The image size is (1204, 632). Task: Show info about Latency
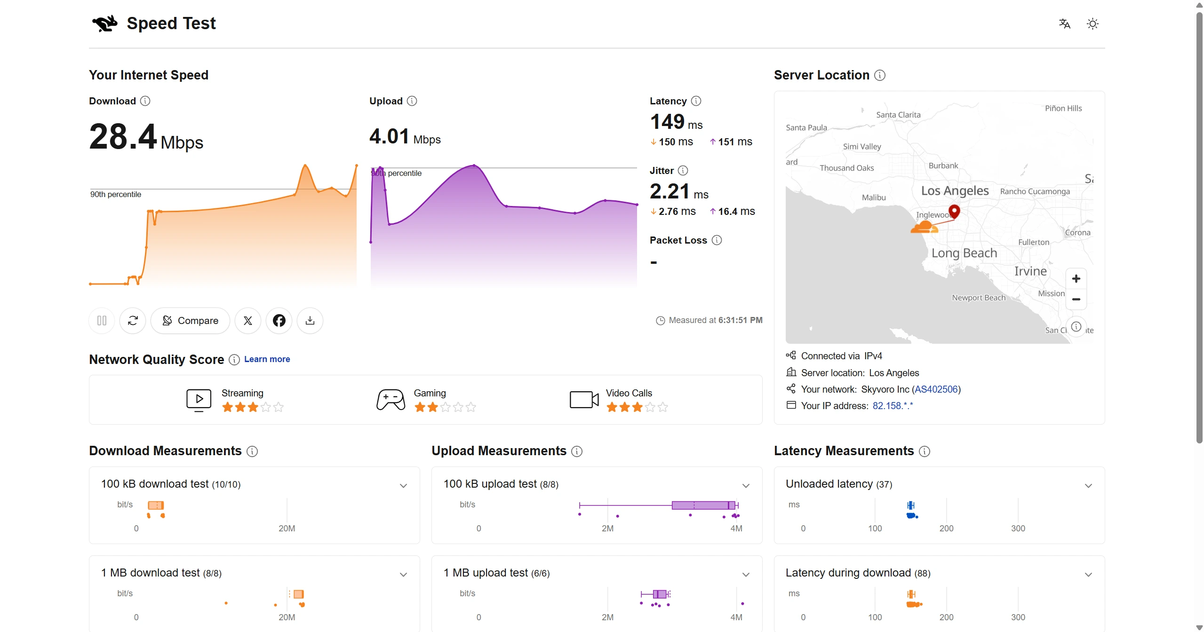(696, 101)
